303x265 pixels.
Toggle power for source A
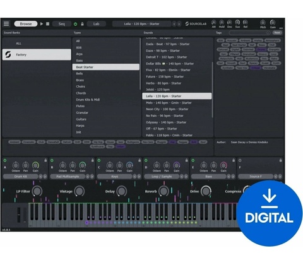point(5,160)
